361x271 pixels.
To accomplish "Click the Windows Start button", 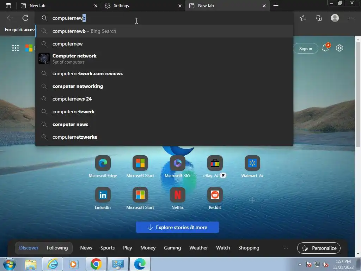I will [x=10, y=264].
